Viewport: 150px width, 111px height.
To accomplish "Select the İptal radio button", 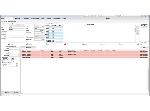I will [11, 58].
